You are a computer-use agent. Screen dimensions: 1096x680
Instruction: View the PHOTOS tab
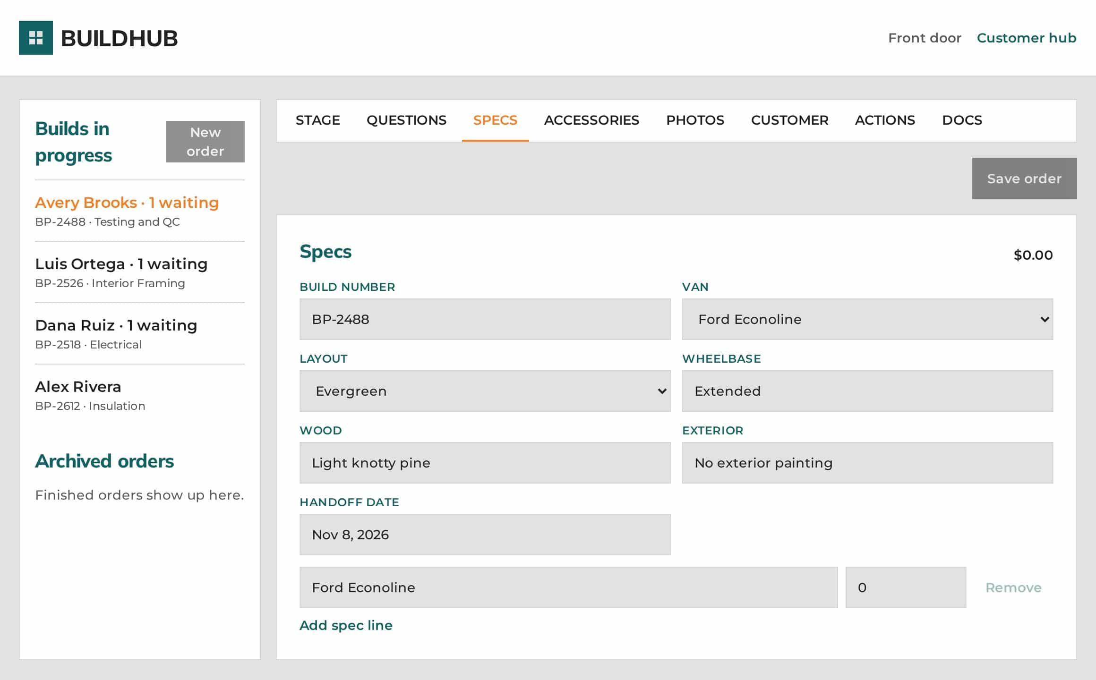pos(695,120)
